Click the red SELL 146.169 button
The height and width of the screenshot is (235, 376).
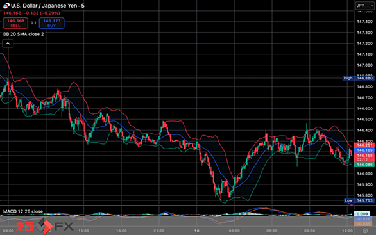point(15,23)
